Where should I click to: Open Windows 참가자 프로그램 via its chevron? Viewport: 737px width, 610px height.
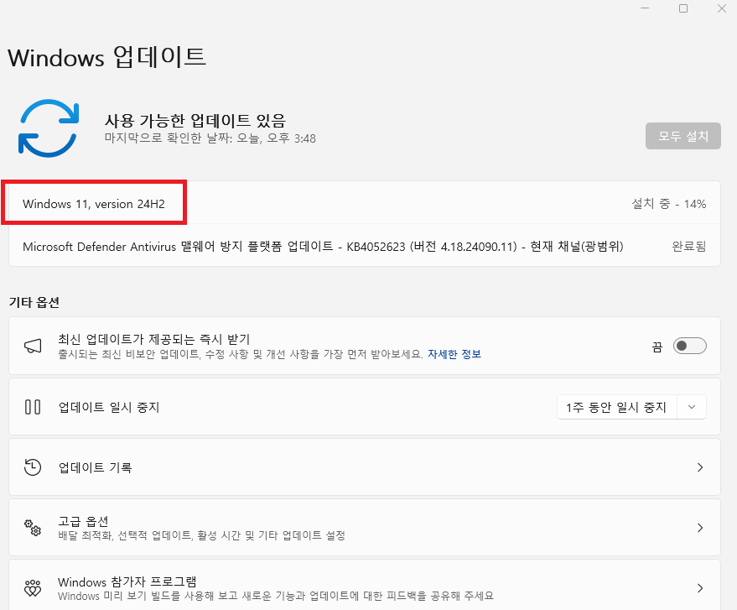click(x=700, y=588)
